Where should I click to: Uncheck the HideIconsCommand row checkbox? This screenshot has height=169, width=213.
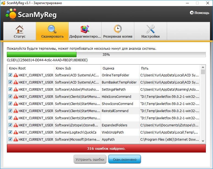click(x=10, y=96)
